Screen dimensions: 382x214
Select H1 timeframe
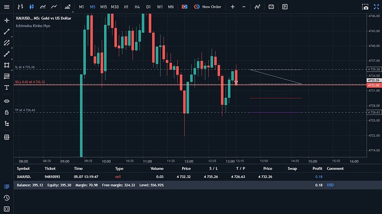126,7
